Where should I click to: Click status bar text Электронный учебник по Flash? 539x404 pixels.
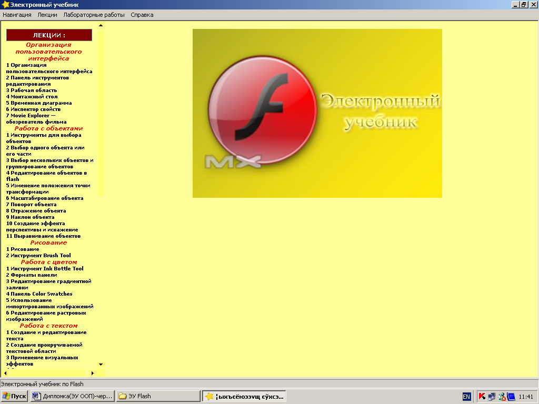tap(42, 384)
